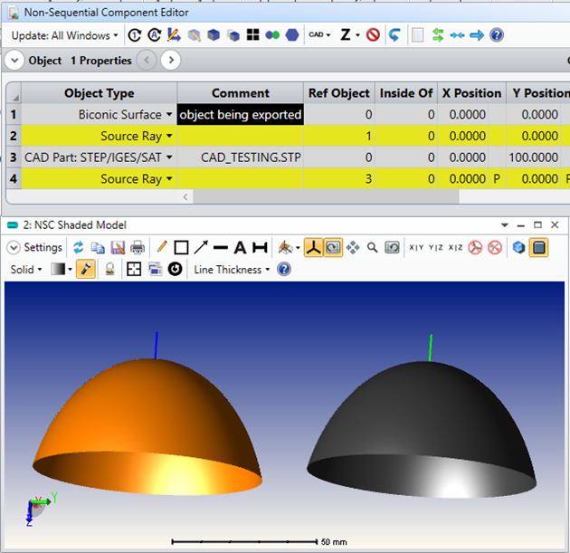Click the Ref Object cell with value 3
This screenshot has width=570, height=553.
(339, 179)
